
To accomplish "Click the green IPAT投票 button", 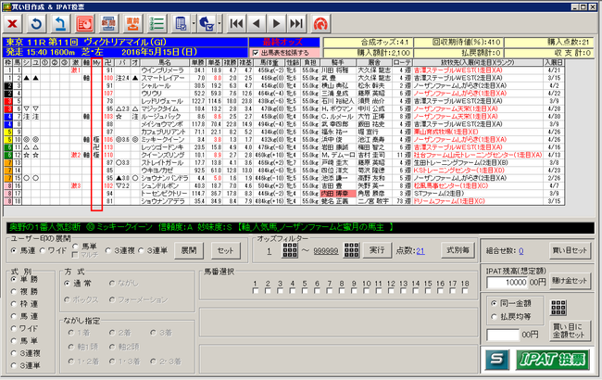I will click(x=552, y=360).
